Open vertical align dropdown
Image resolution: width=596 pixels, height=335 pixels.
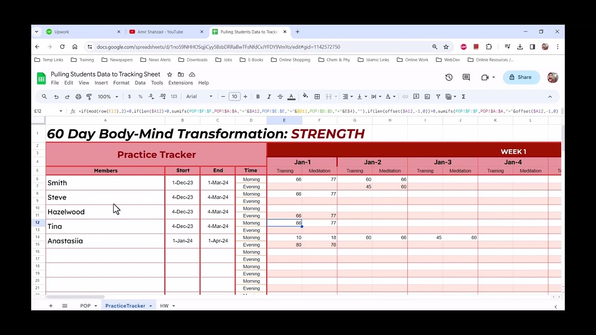[x=361, y=97]
